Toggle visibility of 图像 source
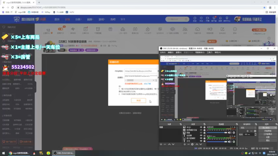 pyautogui.click(x=201, y=133)
